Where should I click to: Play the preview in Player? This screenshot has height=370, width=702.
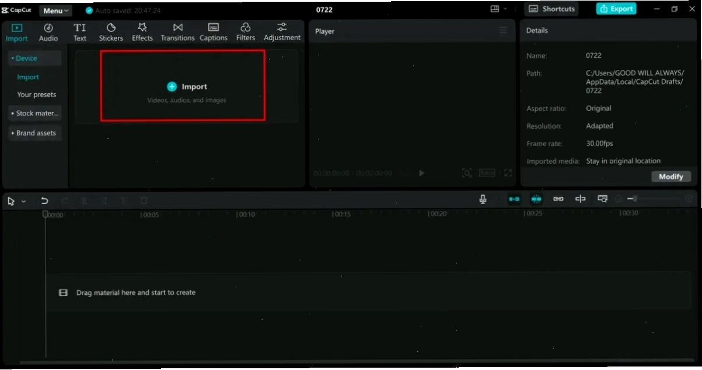422,173
